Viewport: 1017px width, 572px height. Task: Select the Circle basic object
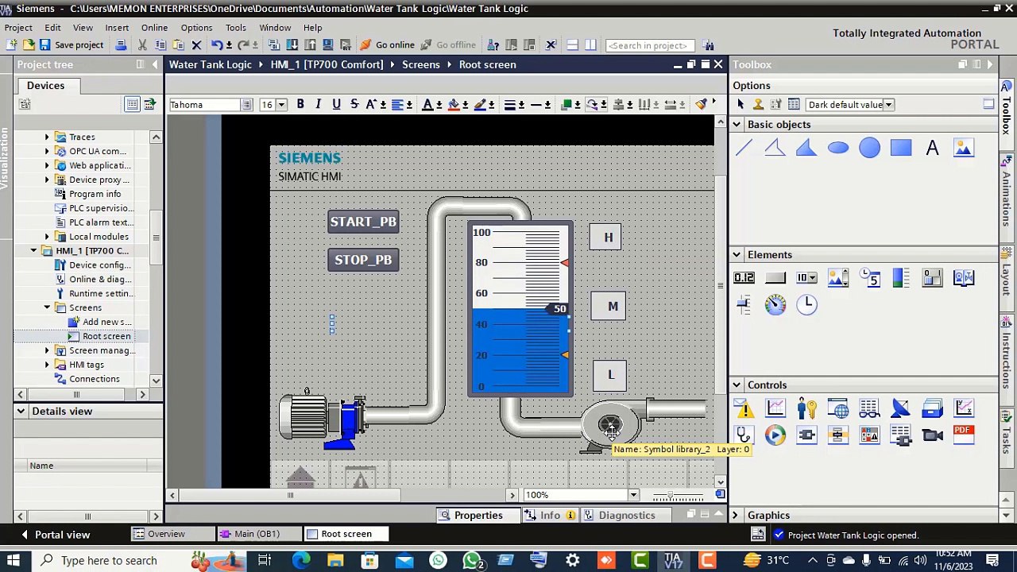click(x=869, y=148)
